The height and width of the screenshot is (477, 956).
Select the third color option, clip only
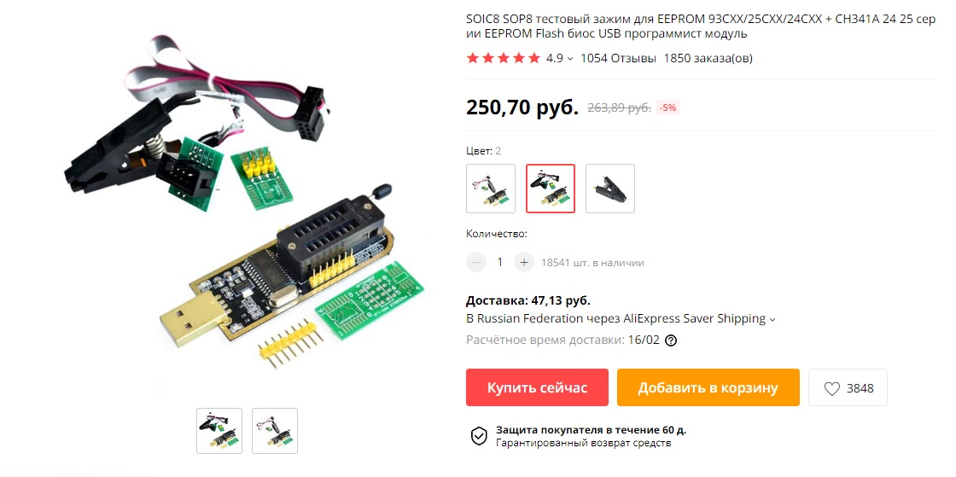click(610, 189)
